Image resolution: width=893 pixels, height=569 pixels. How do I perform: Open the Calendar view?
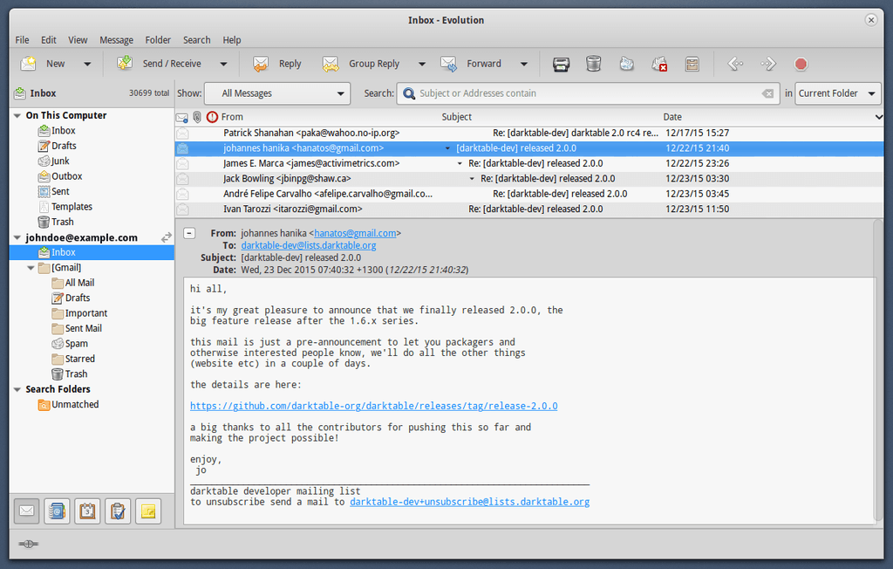pyautogui.click(x=87, y=511)
